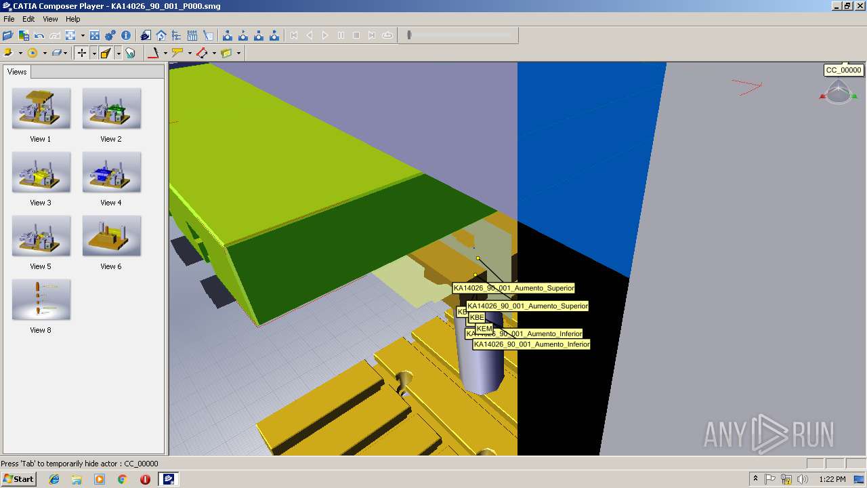Jump to the animation end

pos(372,35)
